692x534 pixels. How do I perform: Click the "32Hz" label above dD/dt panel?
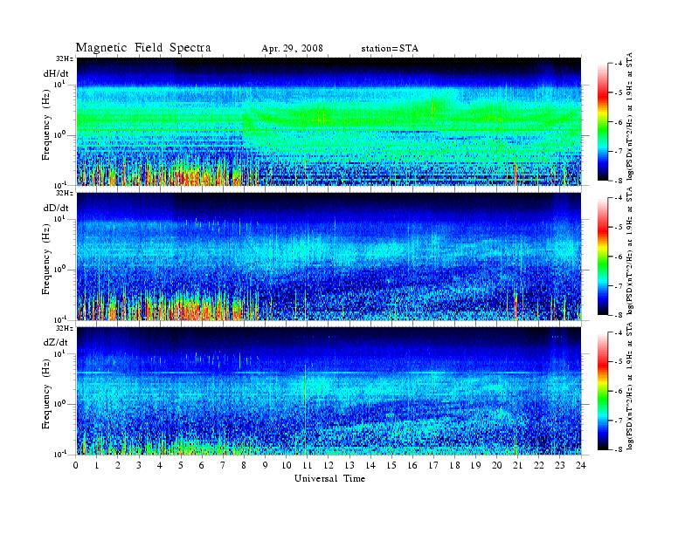[65, 193]
